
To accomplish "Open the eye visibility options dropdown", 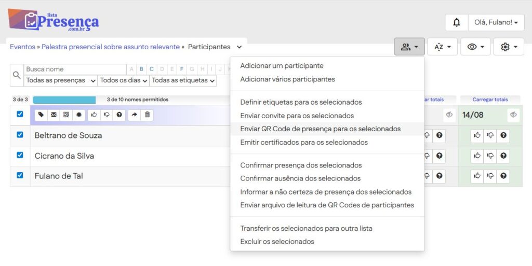I will (x=476, y=47).
